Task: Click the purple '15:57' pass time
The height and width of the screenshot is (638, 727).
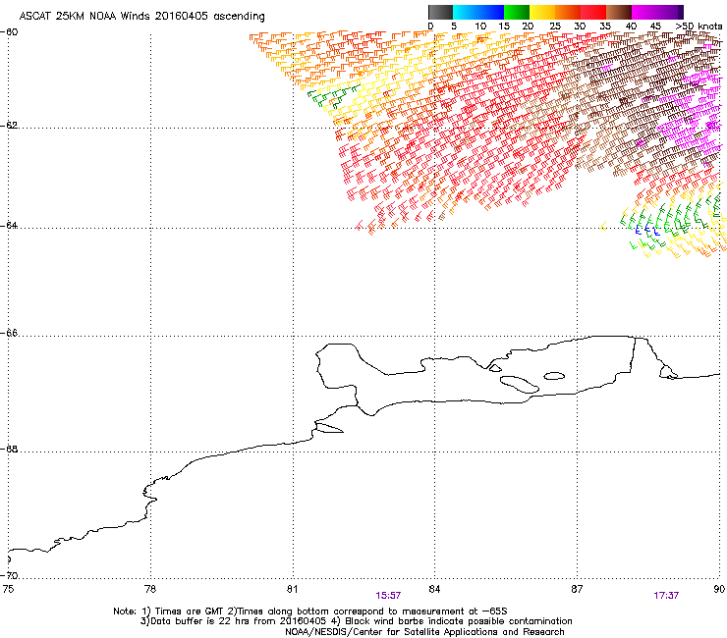Action: click(x=388, y=596)
